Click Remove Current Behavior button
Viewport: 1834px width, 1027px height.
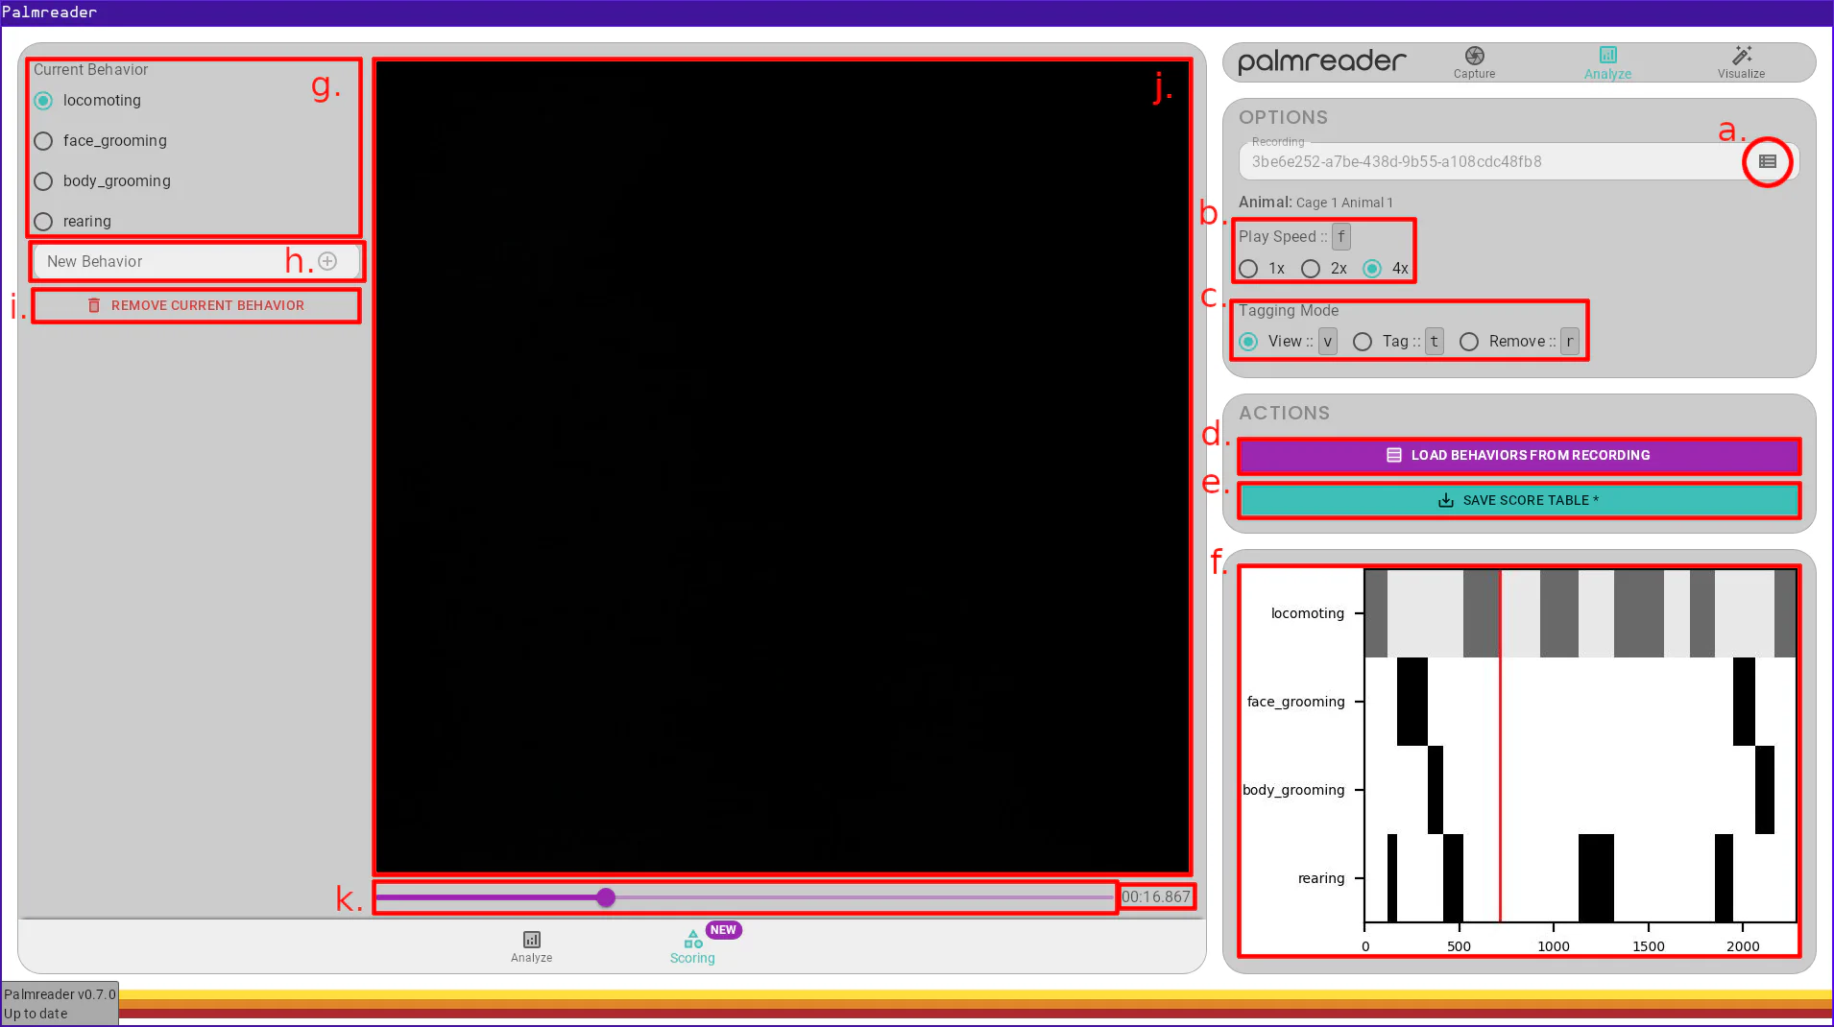pos(197,305)
